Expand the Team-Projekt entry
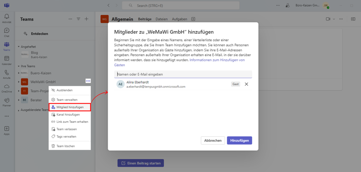 coord(19,91)
